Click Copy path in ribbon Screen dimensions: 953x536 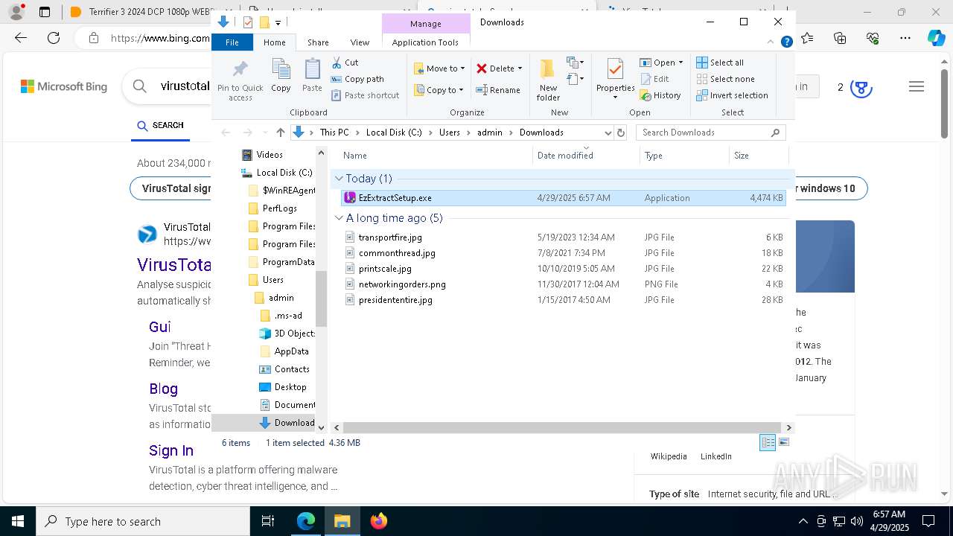click(357, 79)
